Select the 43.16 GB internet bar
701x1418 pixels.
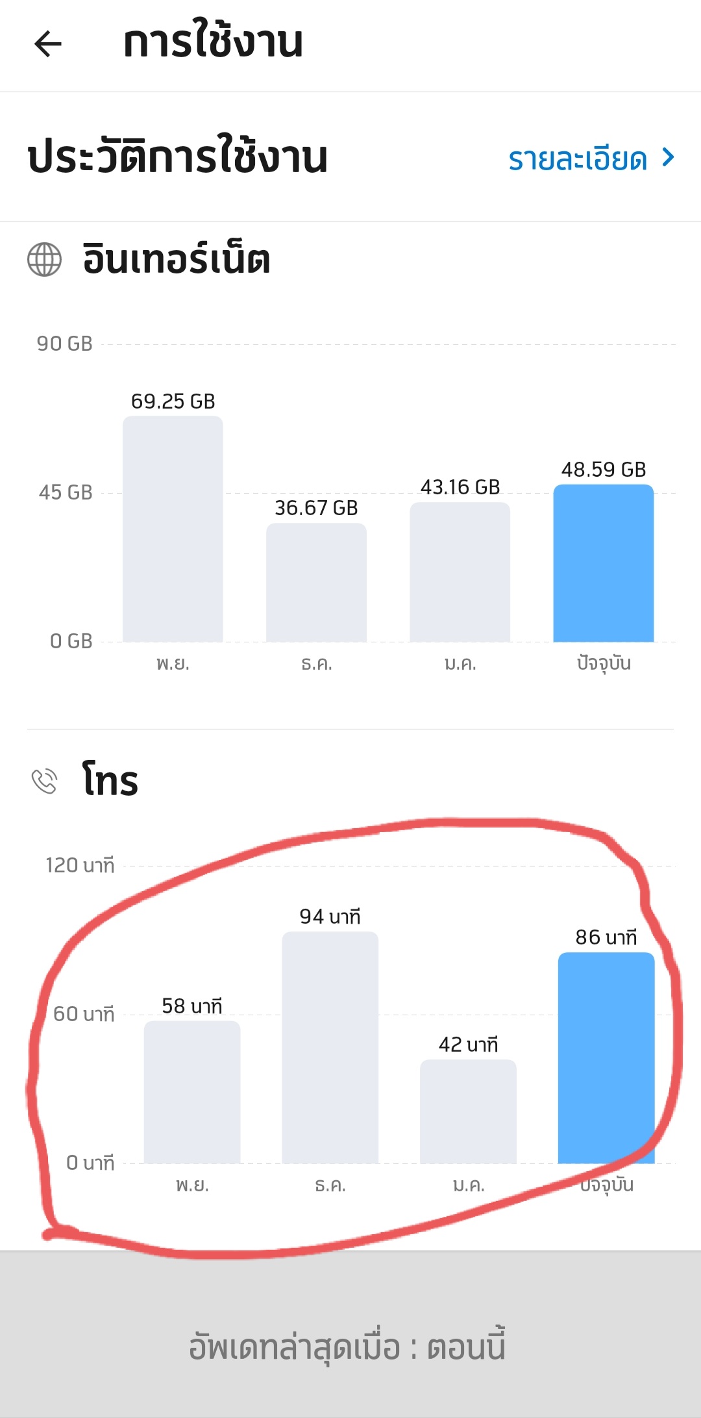pos(460,572)
